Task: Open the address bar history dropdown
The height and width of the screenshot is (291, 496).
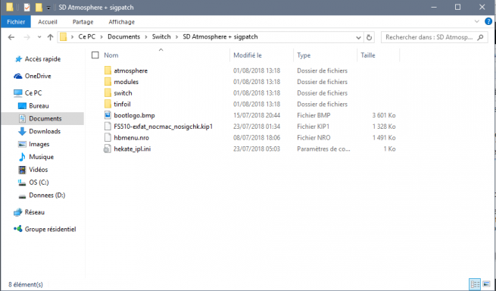Action: (358, 37)
